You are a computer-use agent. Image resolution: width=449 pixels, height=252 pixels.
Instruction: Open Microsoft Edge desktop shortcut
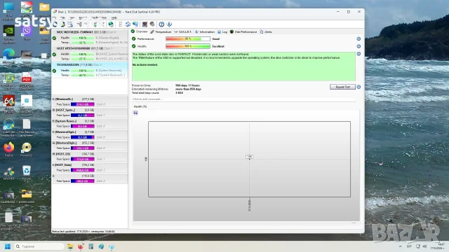coord(8,57)
